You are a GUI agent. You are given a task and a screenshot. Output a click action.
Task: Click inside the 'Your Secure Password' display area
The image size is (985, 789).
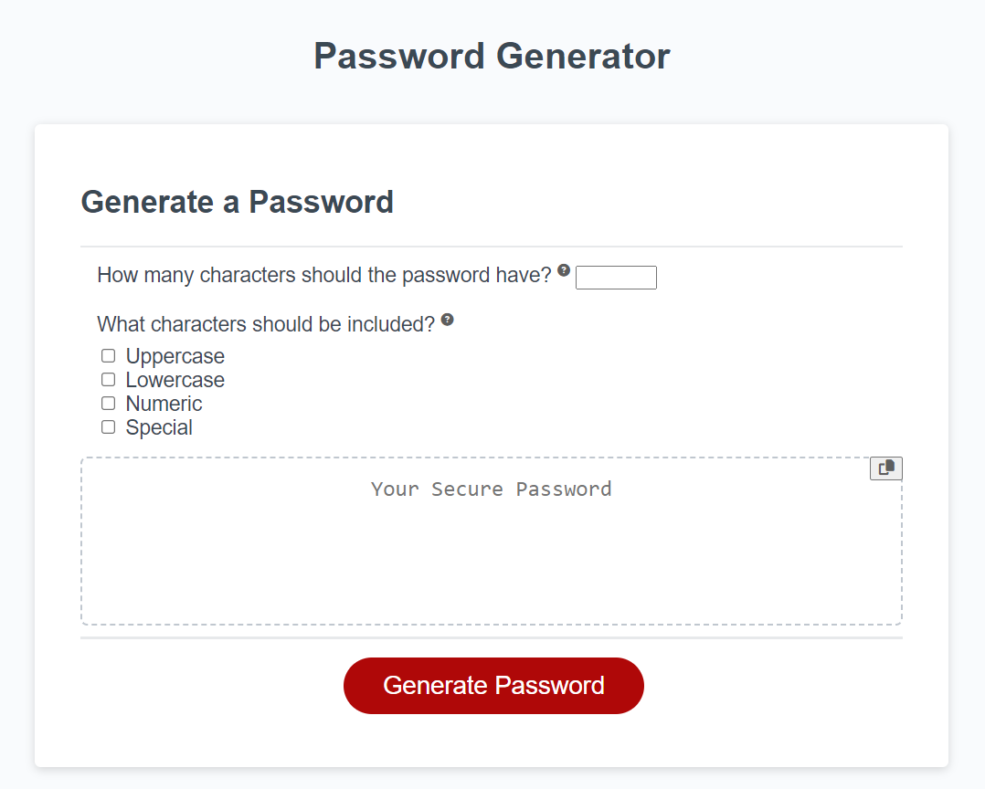click(492, 541)
